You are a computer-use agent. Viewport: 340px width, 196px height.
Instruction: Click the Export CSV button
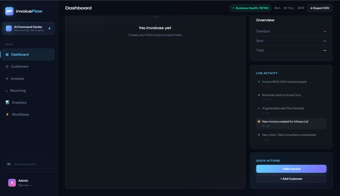click(x=320, y=8)
